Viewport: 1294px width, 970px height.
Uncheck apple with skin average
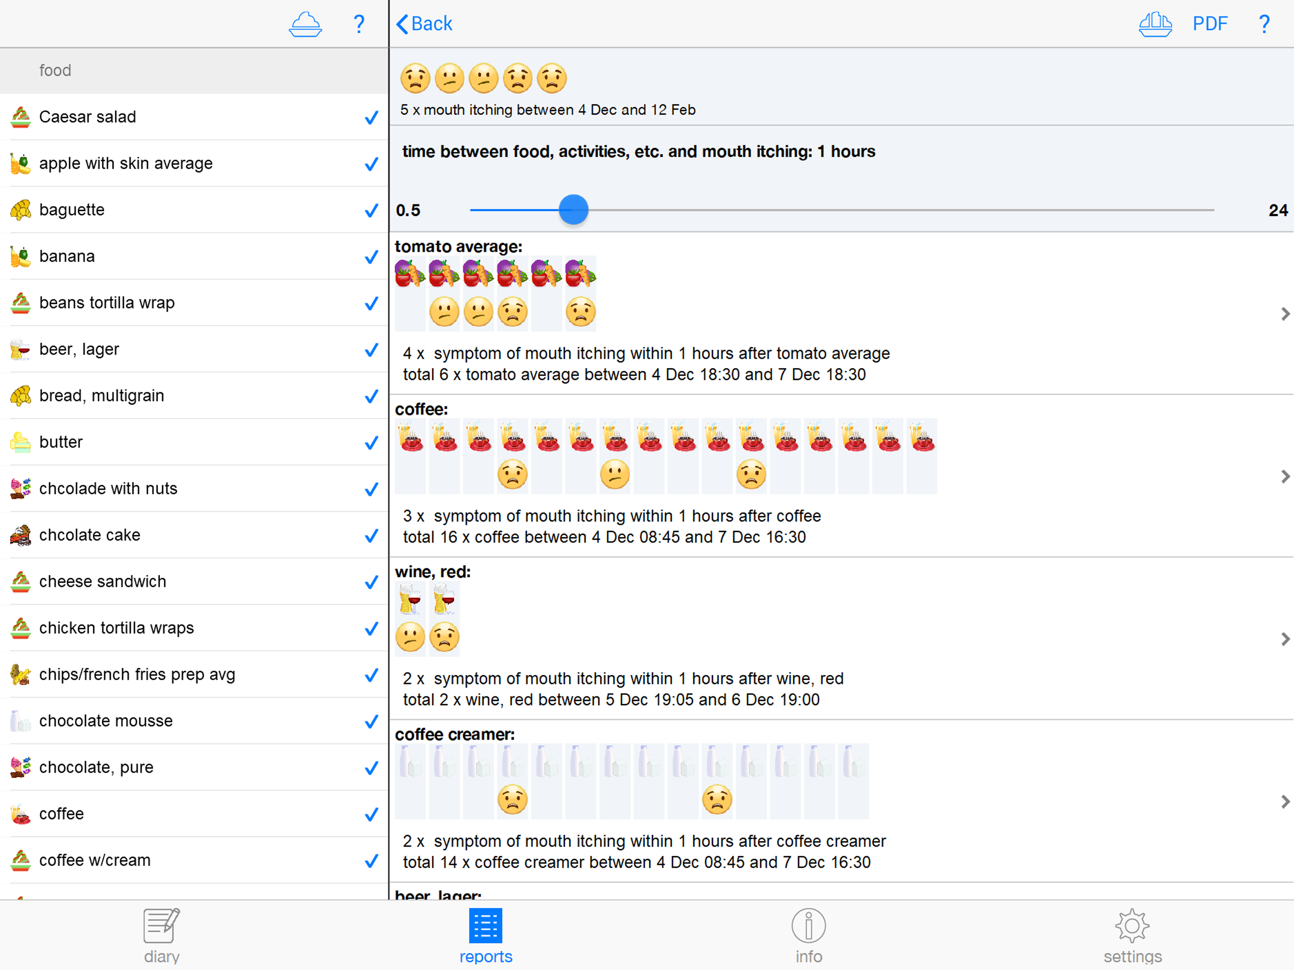tap(371, 164)
